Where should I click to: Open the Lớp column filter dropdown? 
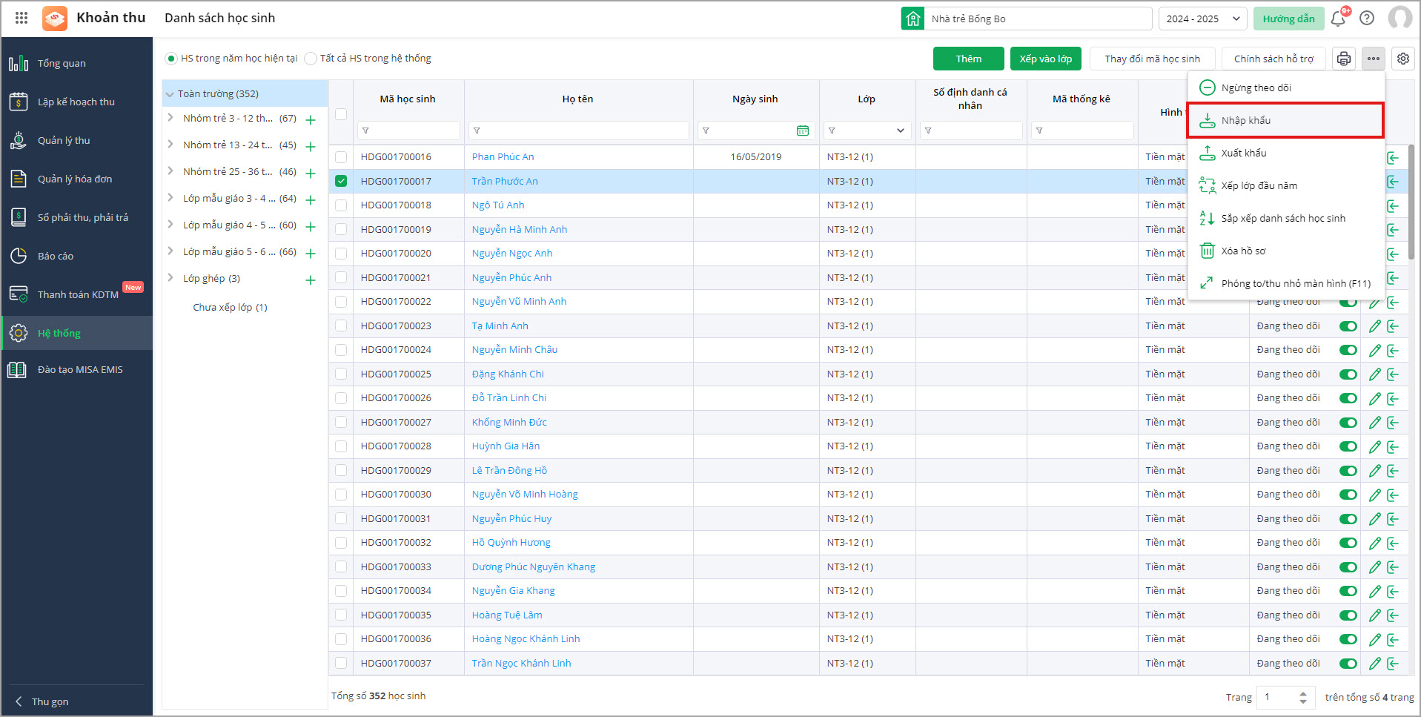tap(901, 130)
